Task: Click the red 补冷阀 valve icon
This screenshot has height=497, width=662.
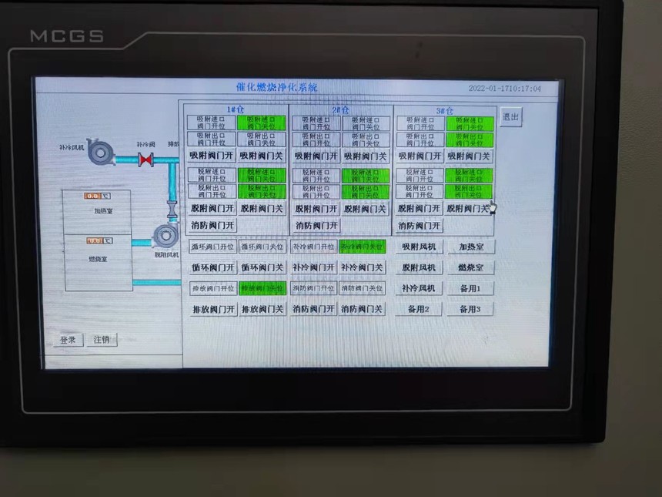Action: (145, 160)
